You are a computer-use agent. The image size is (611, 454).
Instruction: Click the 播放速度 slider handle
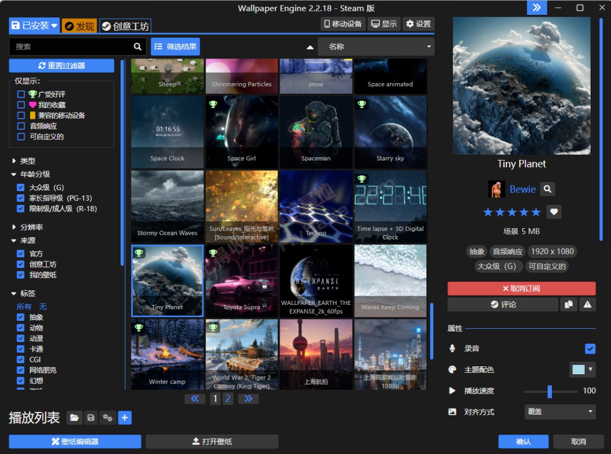(x=550, y=391)
